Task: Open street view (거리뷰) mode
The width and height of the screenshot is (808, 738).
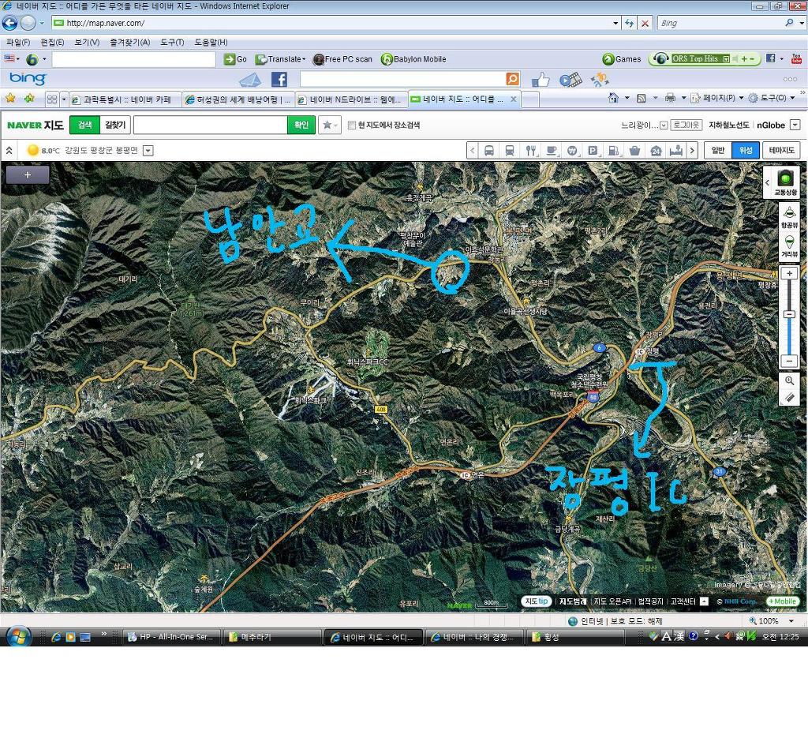Action: coord(789,246)
